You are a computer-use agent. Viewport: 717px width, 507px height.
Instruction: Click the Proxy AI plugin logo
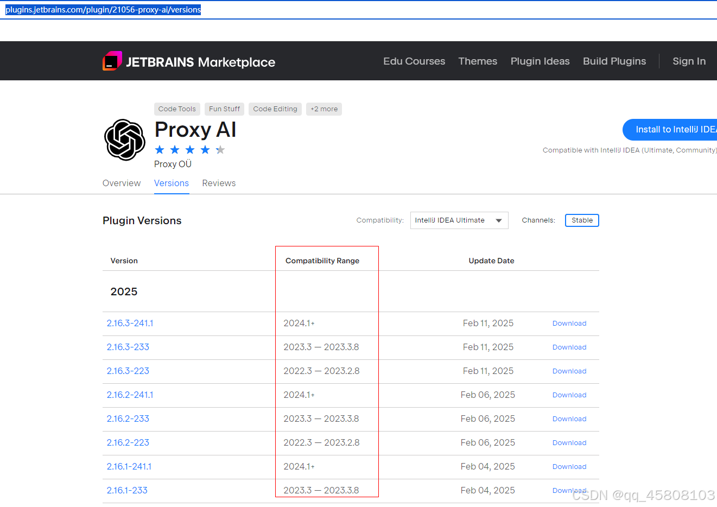(x=125, y=140)
